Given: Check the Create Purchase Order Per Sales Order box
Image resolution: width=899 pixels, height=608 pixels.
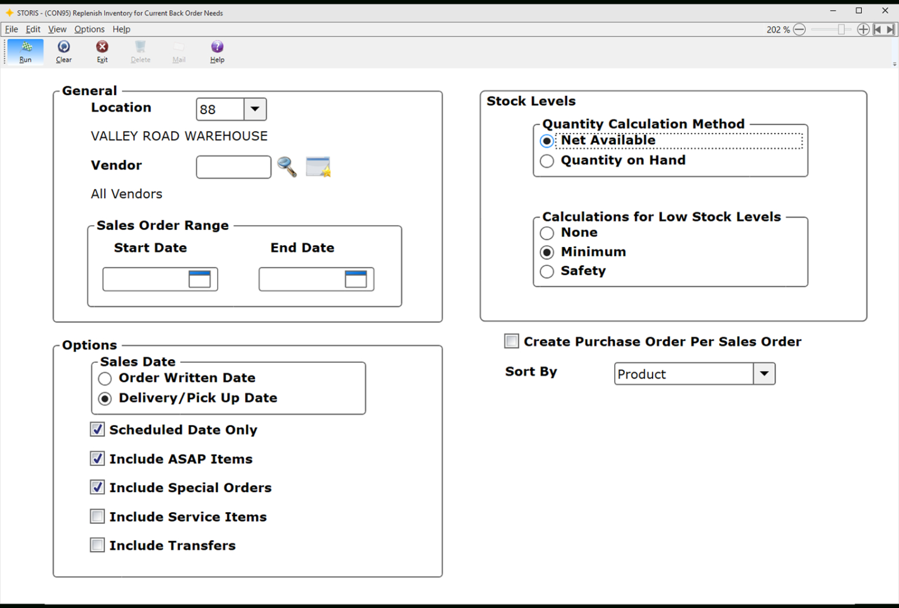Looking at the screenshot, I should pos(511,341).
